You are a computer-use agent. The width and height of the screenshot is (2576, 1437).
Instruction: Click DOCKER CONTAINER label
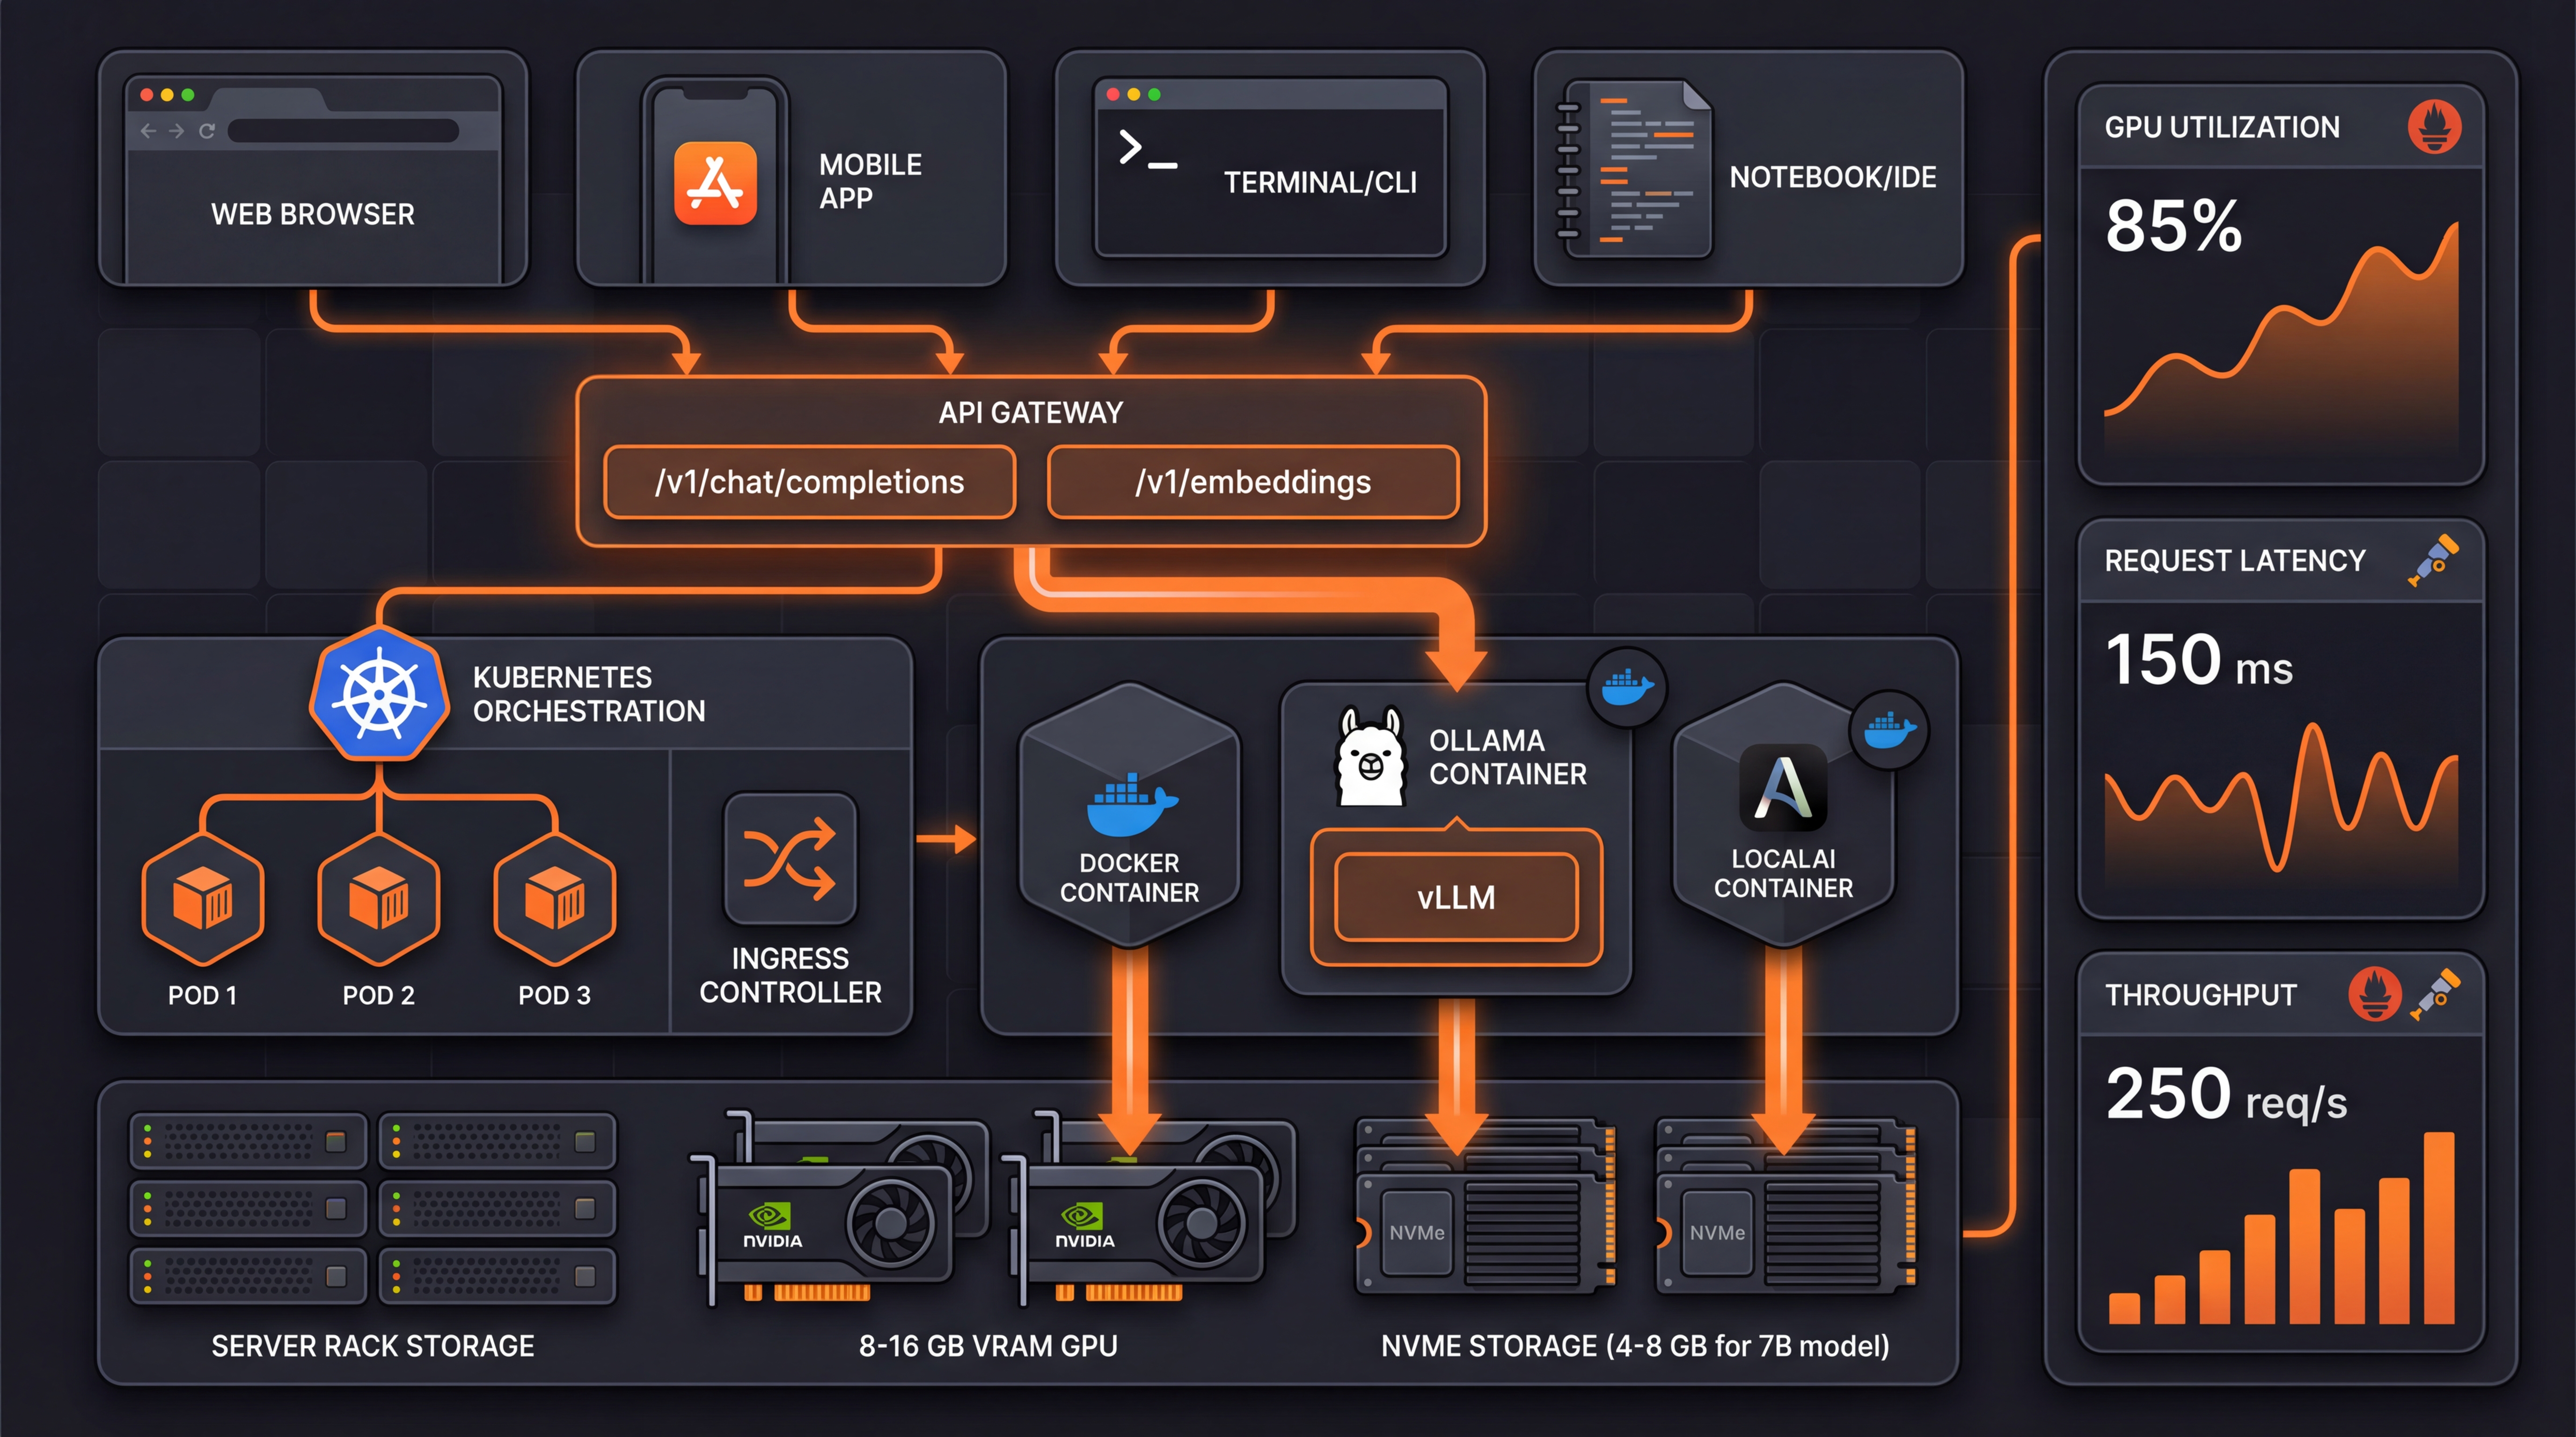[x=1130, y=878]
